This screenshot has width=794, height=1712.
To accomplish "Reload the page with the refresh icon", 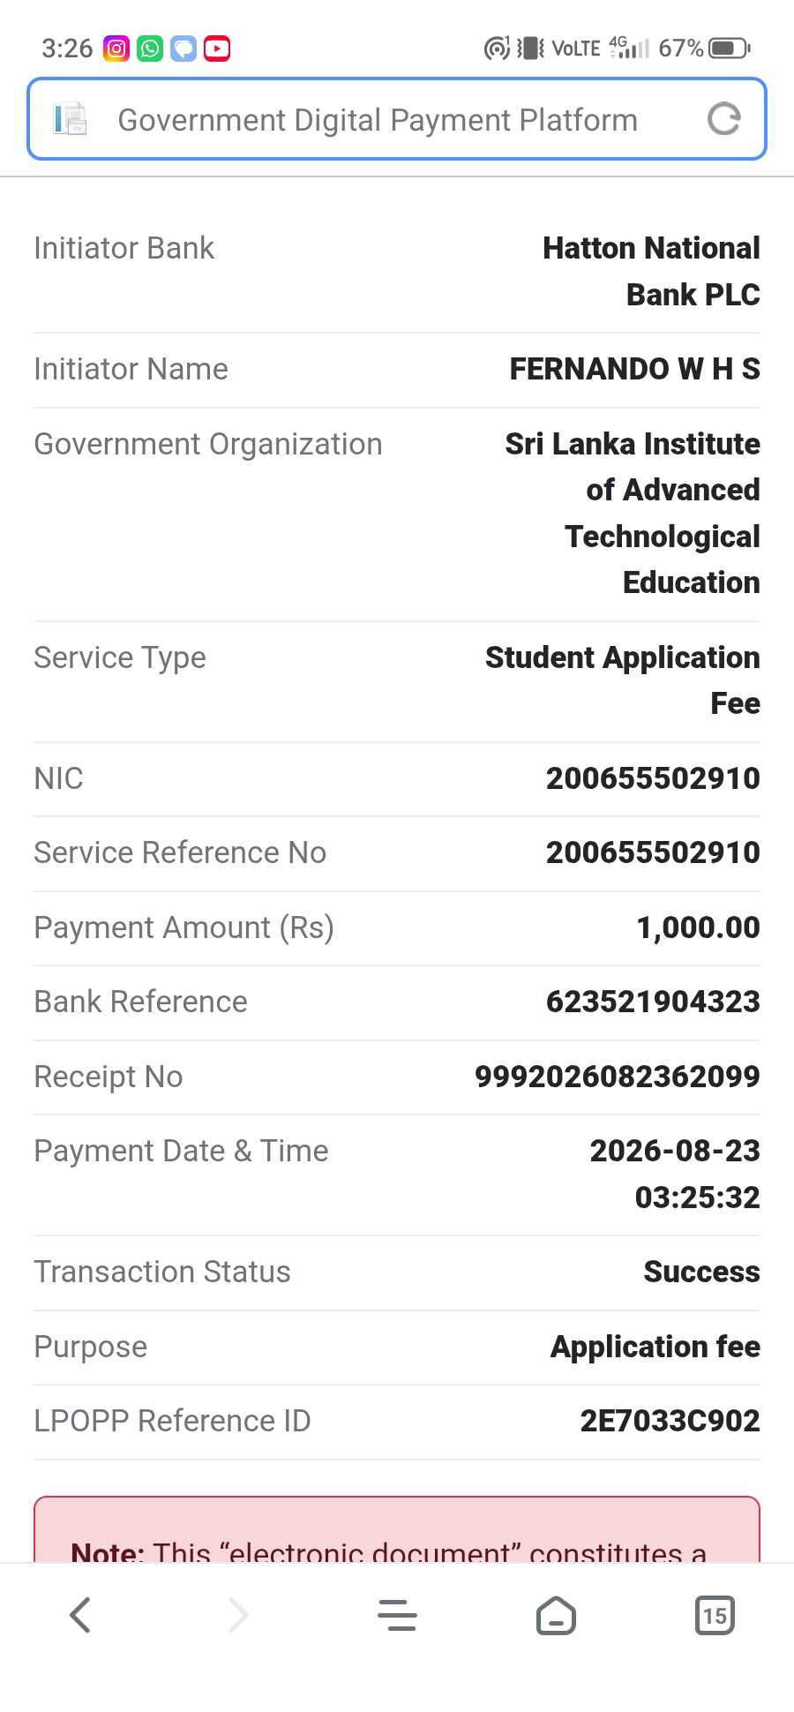I will pyautogui.click(x=724, y=119).
